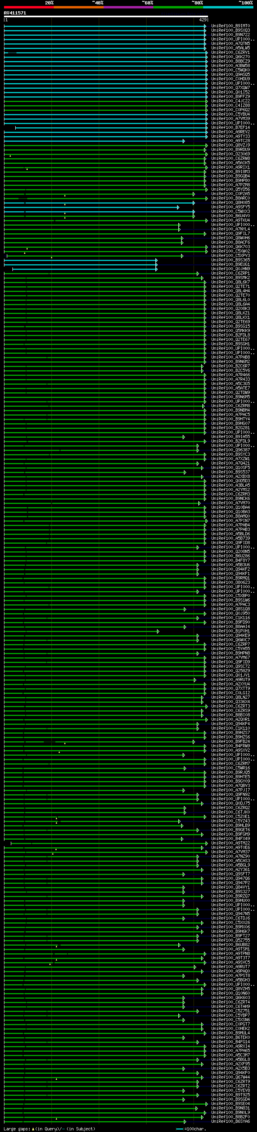
Task: Select hit label UniRef100_B9RZQ7
Action: coord(230,896)
